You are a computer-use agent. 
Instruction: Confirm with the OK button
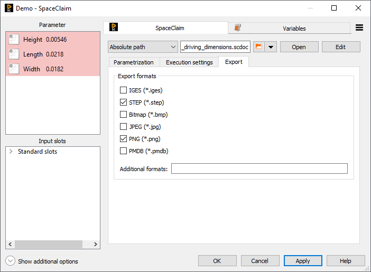coord(217,261)
